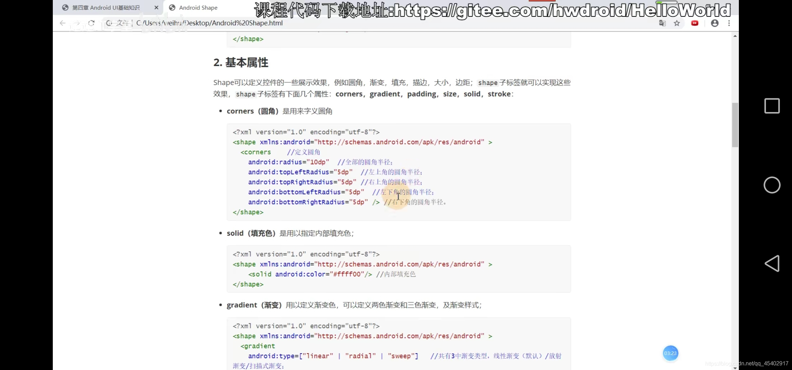Select the Android Shape tab
This screenshot has width=792, height=370.
pyautogui.click(x=198, y=7)
